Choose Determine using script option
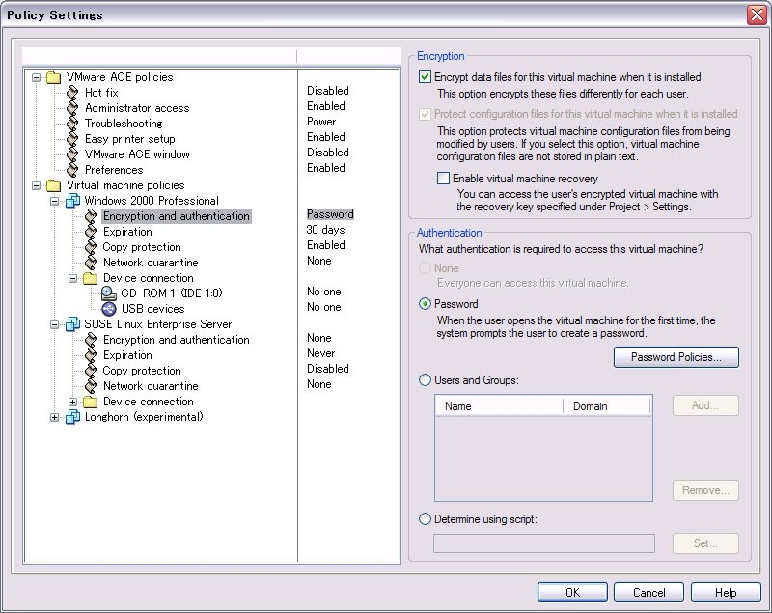 [x=425, y=519]
